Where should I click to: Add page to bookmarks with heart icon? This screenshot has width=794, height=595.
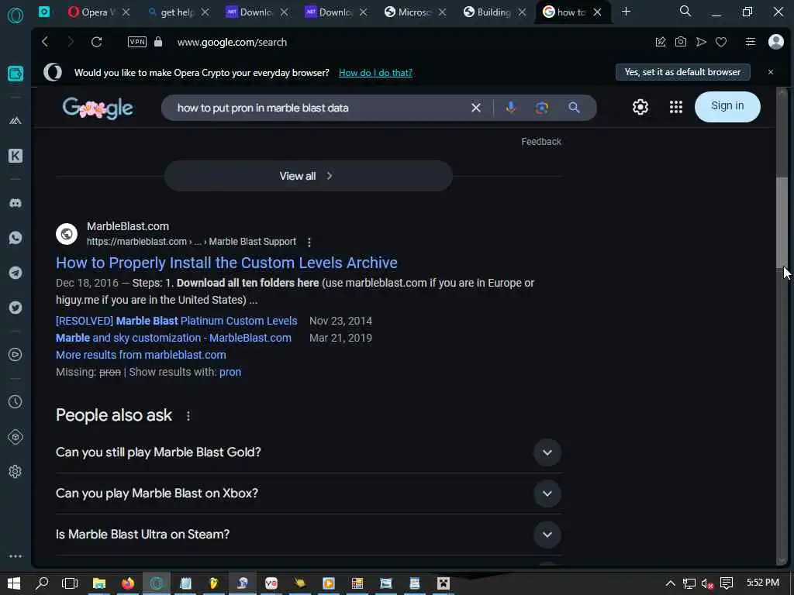click(721, 42)
